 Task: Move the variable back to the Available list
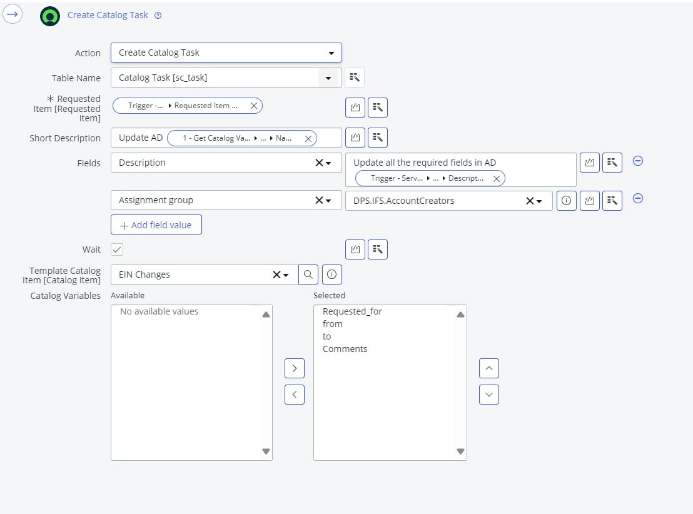(x=295, y=394)
